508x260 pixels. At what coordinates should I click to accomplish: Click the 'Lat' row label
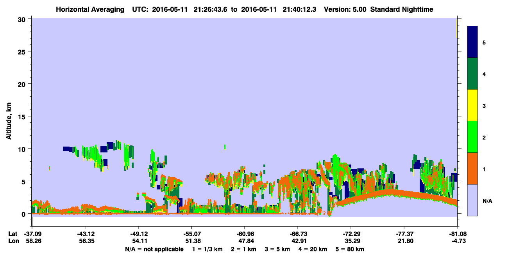12,234
